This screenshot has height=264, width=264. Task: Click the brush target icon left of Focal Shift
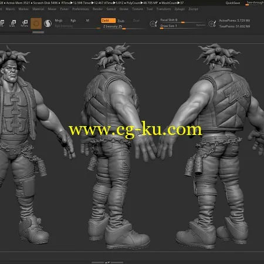click(x=154, y=23)
